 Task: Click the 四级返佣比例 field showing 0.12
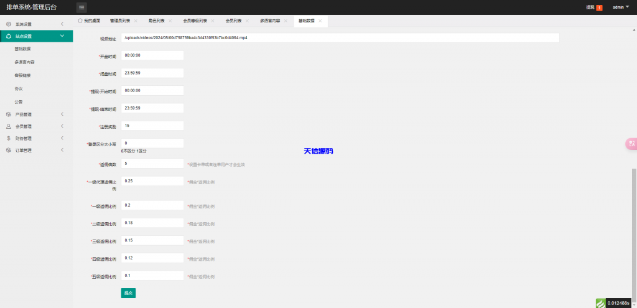[152, 258]
